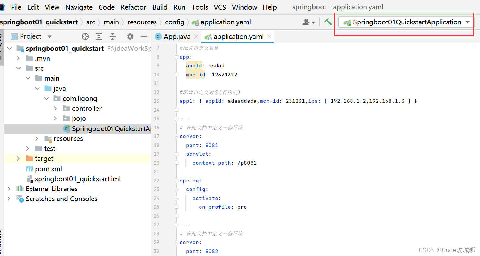Click context-path /p8081 text on line 20
Viewport: 480px width, 256px height.
pyautogui.click(x=224, y=163)
